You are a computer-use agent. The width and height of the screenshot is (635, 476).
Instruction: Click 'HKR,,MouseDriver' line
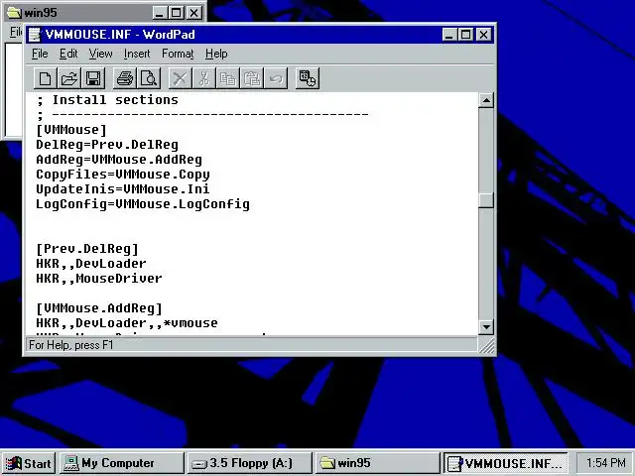tap(99, 279)
